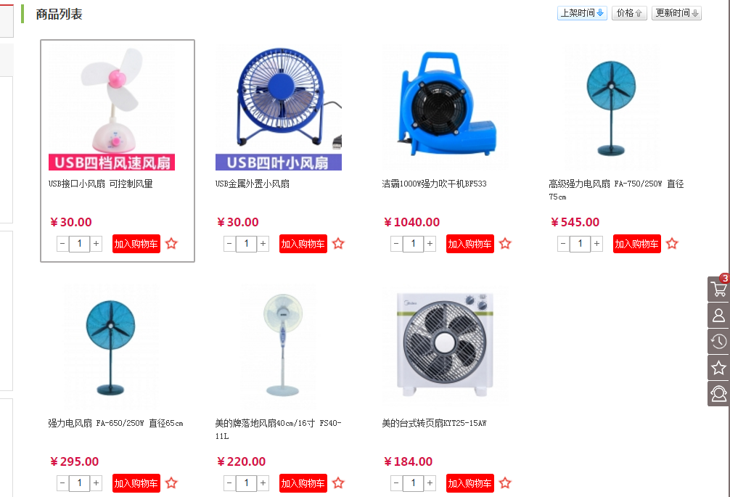Open customer service headset icon
Viewport: 730px width, 497px height.
click(x=718, y=394)
